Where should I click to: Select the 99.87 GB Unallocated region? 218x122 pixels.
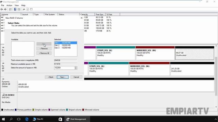click(194, 54)
